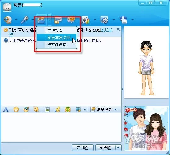The width and height of the screenshot is (170, 155).
Task: Select 传文件设置 menu item
Action: 56,45
